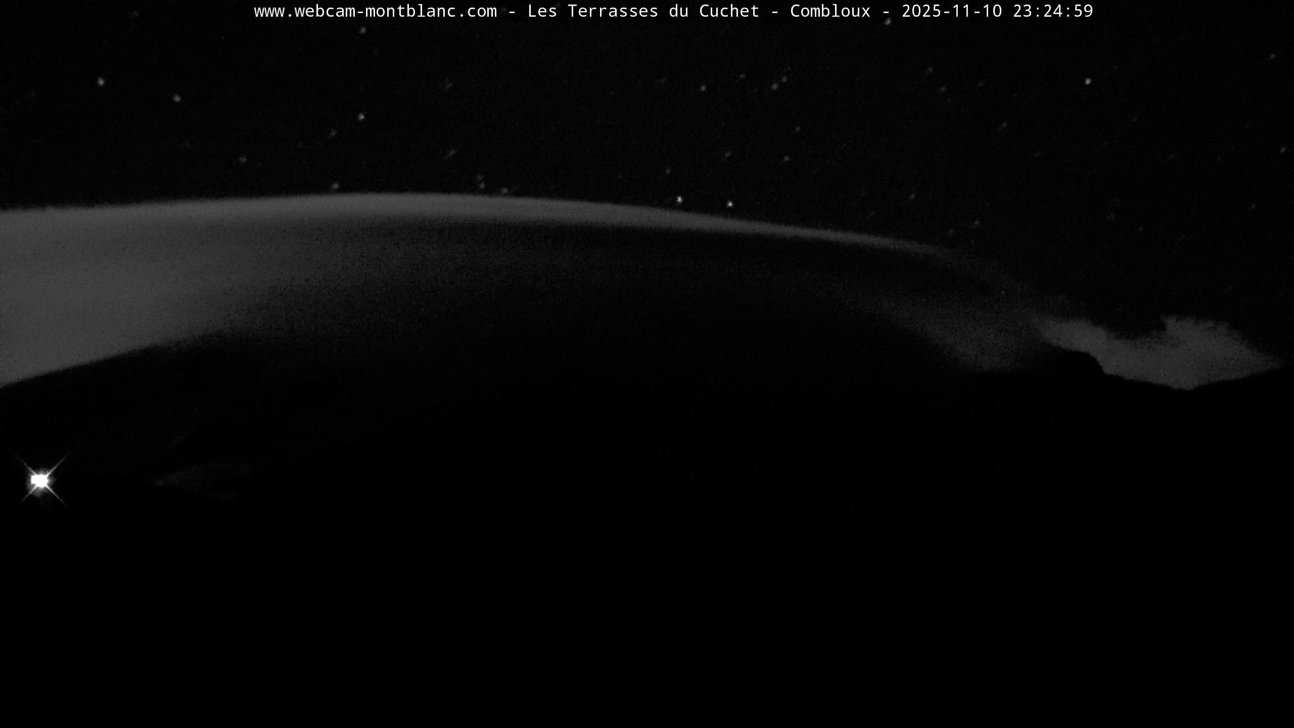
Task: Click the www.webcam-montblanc.com URL text
Action: [x=375, y=11]
